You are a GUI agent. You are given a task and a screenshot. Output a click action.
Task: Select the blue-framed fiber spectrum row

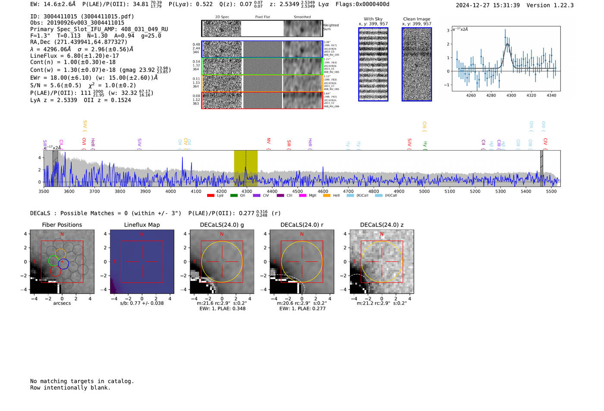click(x=262, y=49)
